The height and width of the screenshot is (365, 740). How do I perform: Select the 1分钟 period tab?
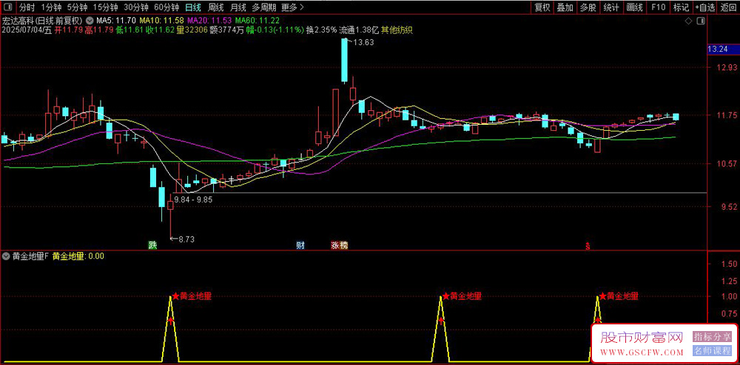[51, 7]
